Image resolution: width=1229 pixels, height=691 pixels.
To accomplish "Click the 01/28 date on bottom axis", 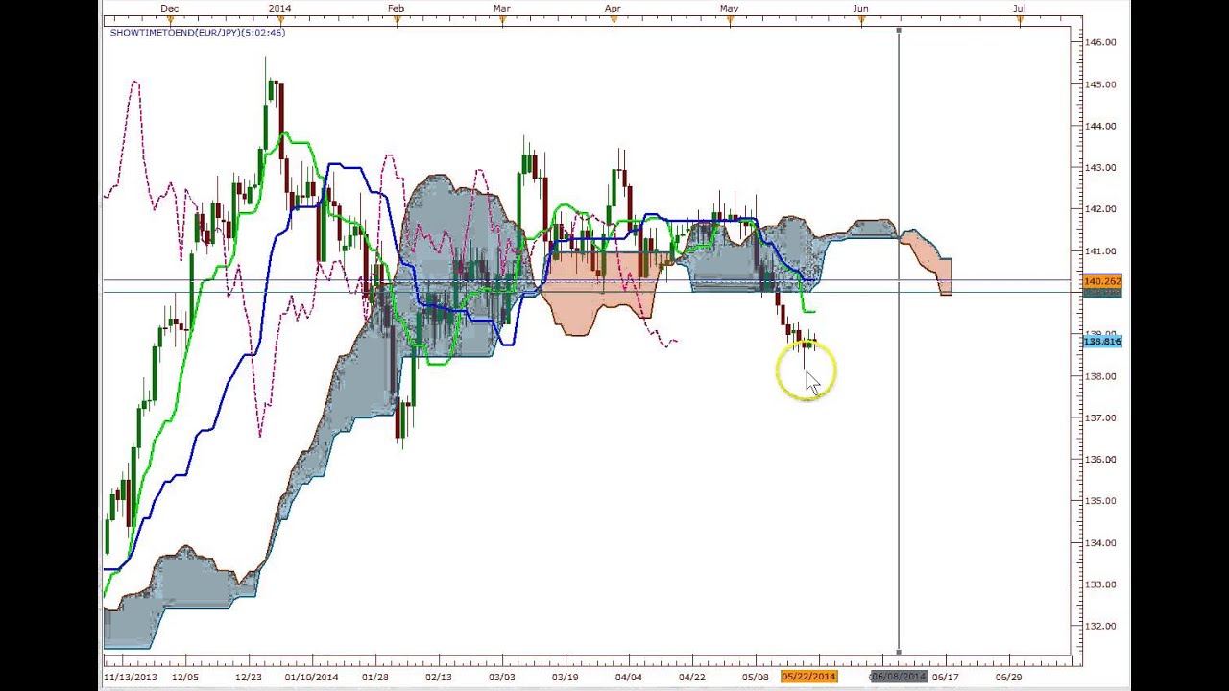I will 374,678.
